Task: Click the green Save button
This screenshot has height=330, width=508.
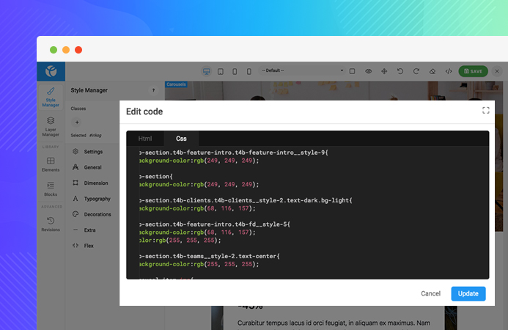Action: (x=473, y=71)
